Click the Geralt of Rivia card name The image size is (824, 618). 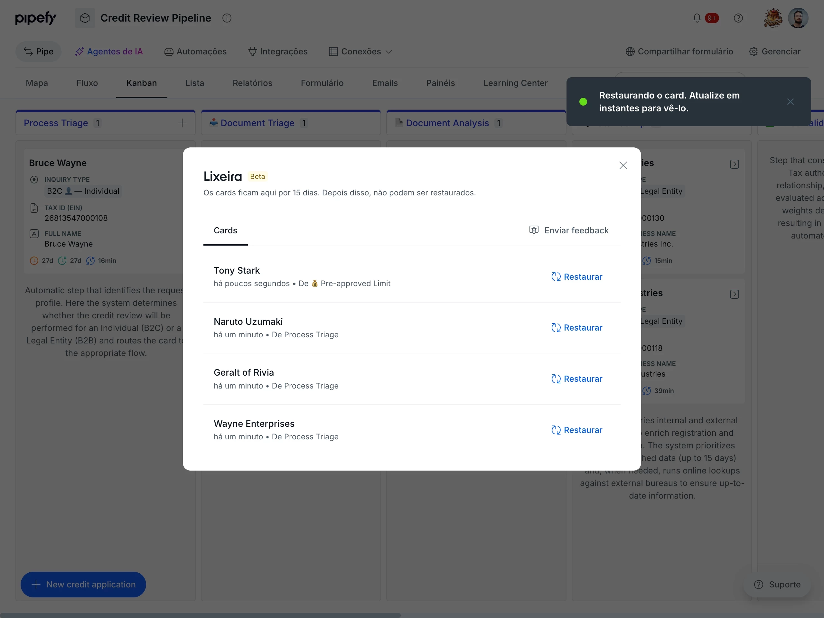pos(244,372)
